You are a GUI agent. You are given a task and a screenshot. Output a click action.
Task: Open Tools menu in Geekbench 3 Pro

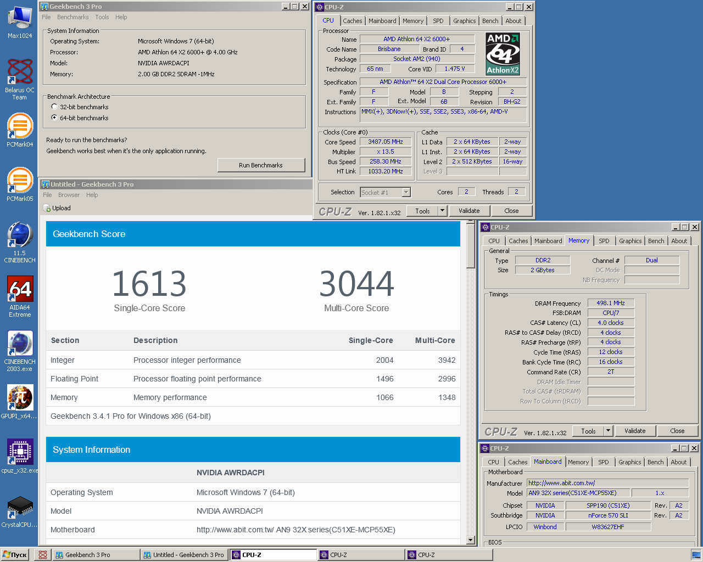(x=102, y=17)
